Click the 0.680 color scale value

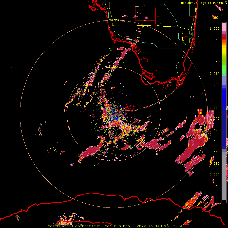coord(215,96)
